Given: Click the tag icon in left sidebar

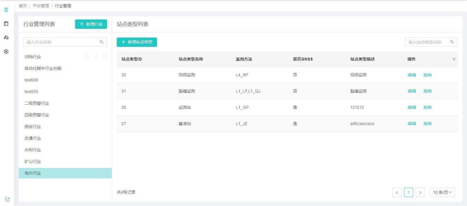Looking at the screenshot, I should pyautogui.click(x=6, y=37).
